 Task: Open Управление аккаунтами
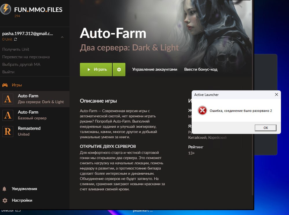155,70
